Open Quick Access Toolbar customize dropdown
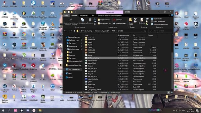This screenshot has height=113, width=201. tap(74, 12)
